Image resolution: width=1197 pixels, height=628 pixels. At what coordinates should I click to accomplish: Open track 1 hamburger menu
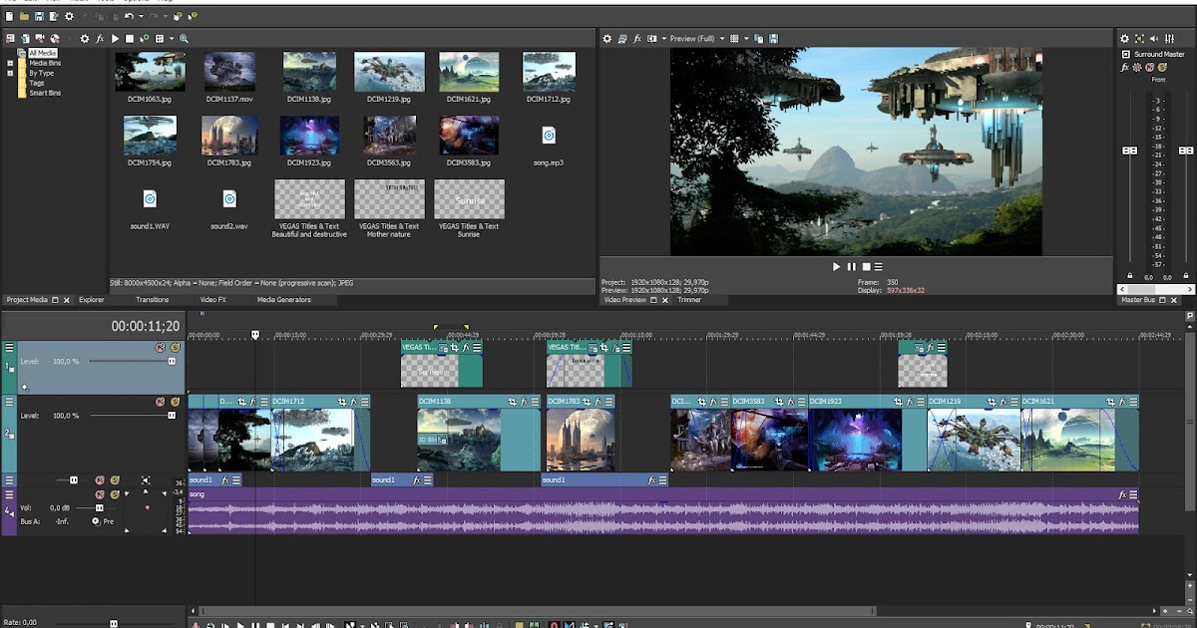coord(9,348)
